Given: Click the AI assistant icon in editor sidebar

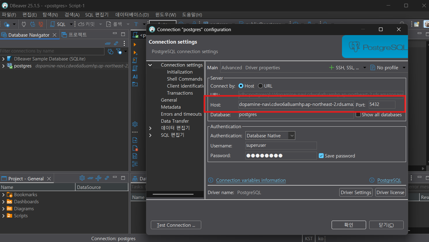Looking at the screenshot, I should [x=135, y=77].
